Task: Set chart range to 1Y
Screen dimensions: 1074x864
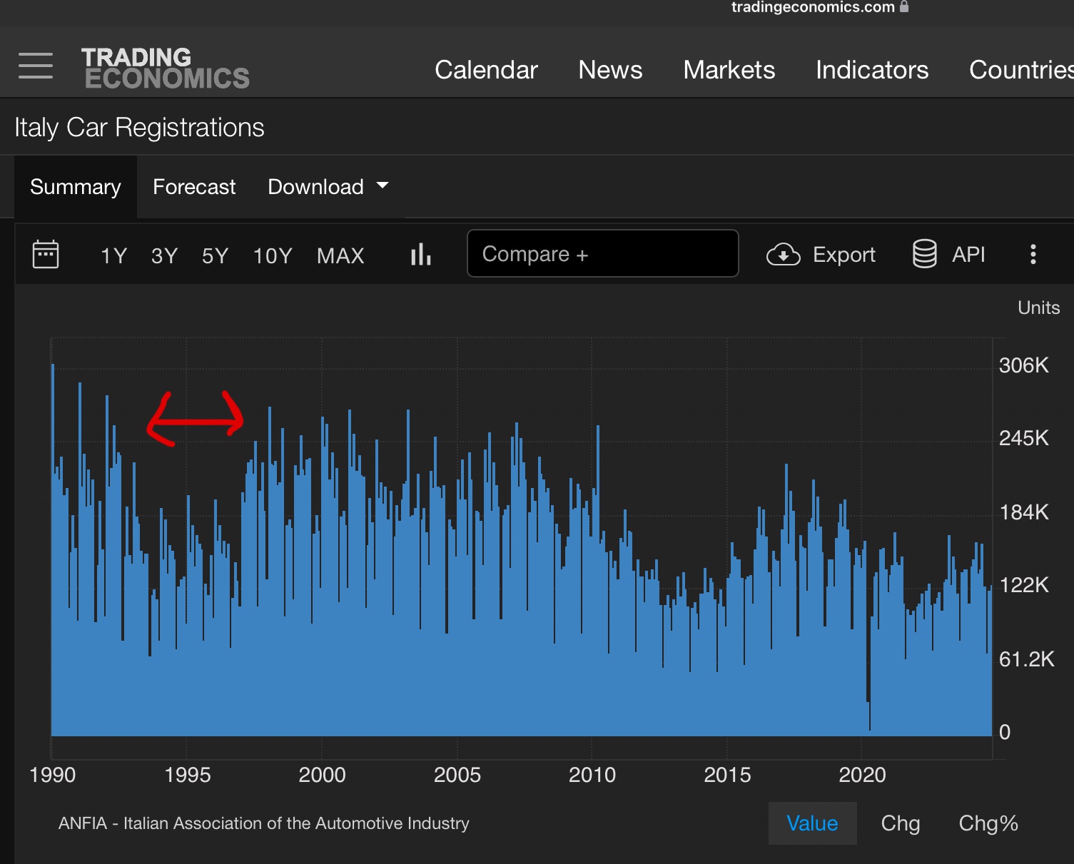Action: tap(113, 255)
